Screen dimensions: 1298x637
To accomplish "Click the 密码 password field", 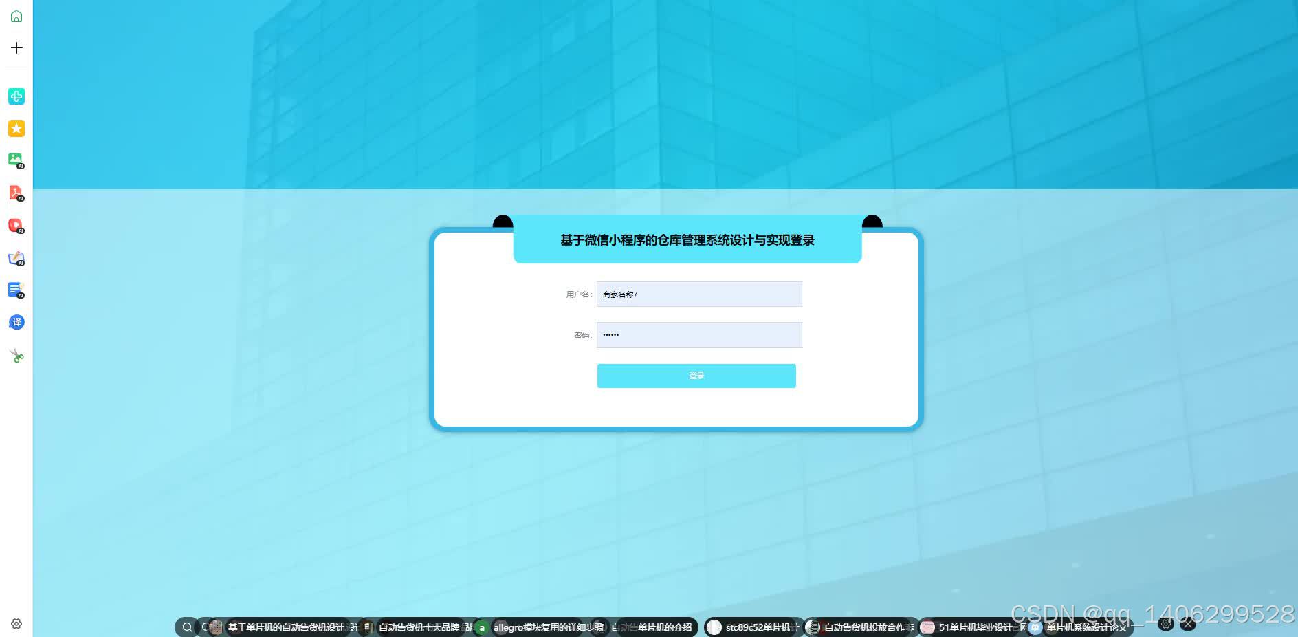I will pyautogui.click(x=699, y=335).
